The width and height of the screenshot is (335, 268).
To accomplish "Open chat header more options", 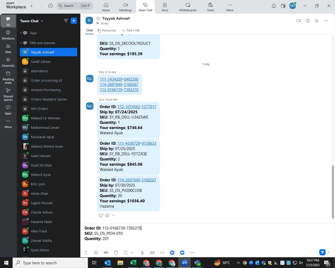I will [326, 21].
